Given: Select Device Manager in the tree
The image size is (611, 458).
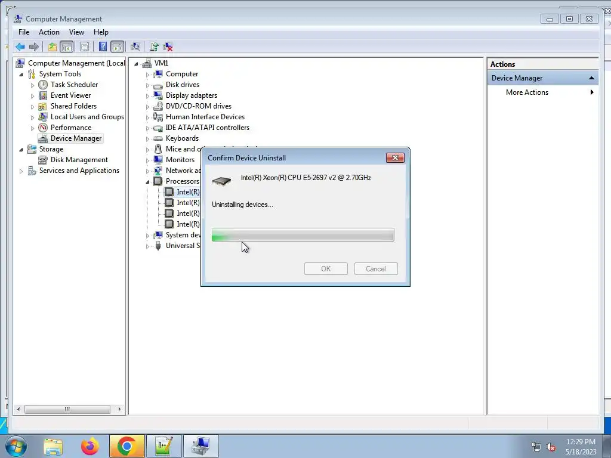Looking at the screenshot, I should (76, 138).
